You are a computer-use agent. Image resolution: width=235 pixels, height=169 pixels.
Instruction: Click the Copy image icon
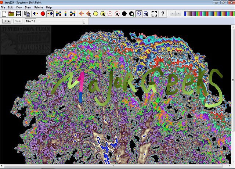[27, 14]
